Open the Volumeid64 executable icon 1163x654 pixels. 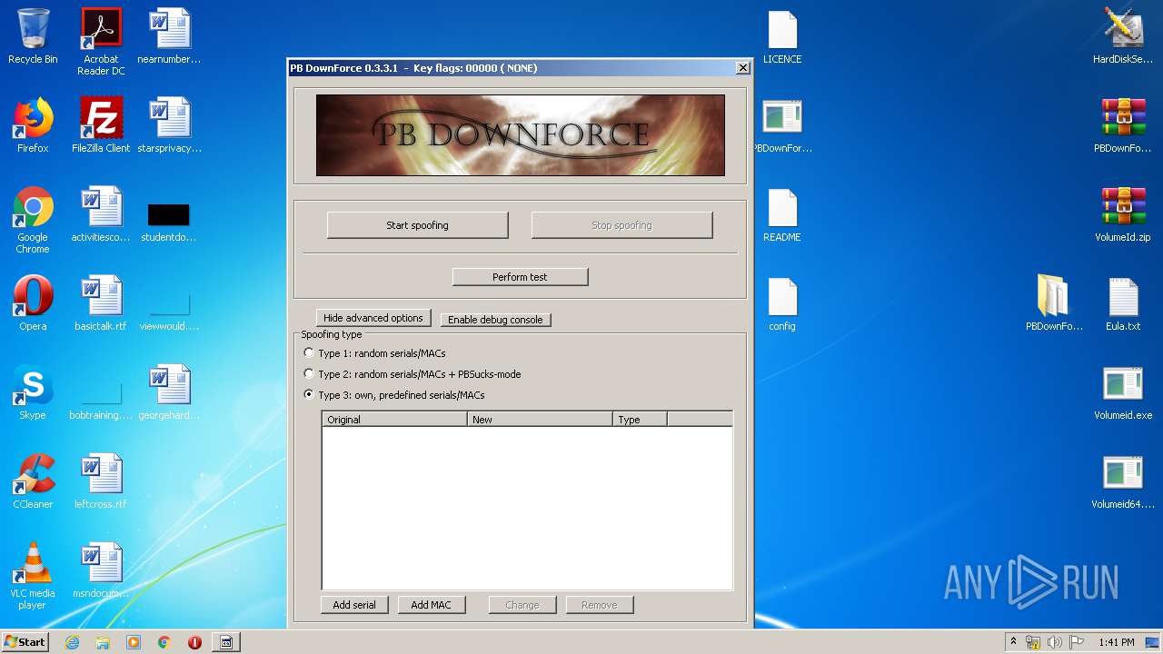(1123, 481)
